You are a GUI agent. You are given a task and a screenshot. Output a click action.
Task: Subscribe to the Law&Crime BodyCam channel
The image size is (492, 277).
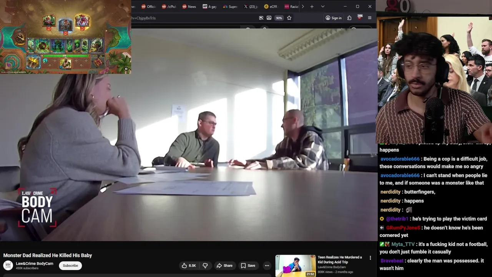click(x=70, y=265)
